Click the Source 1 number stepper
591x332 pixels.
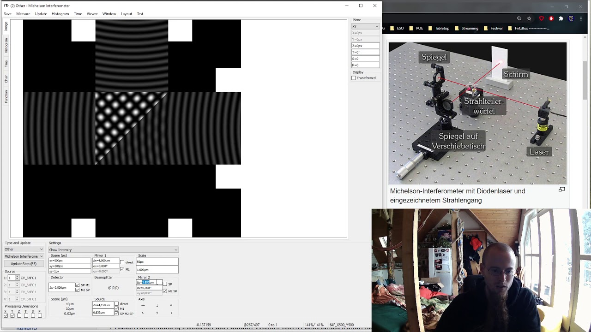point(17,278)
